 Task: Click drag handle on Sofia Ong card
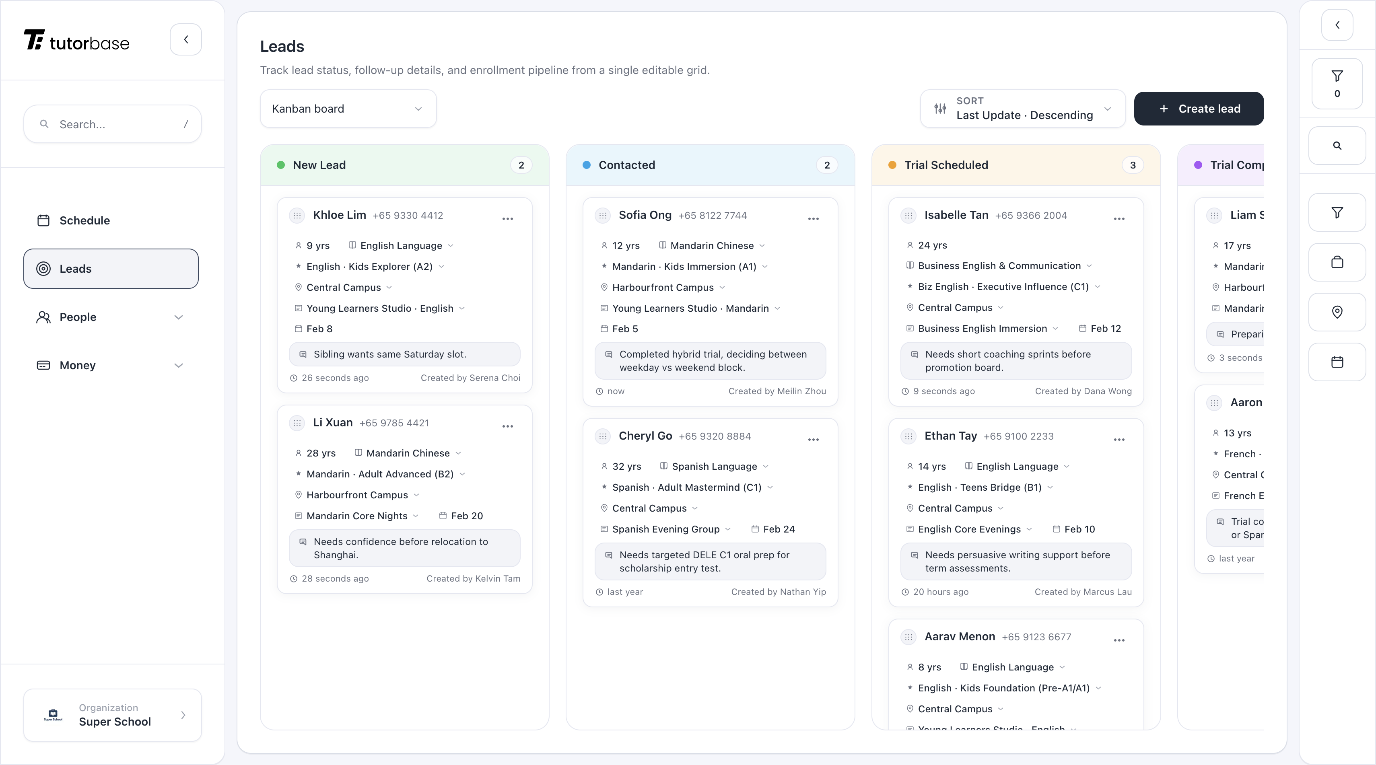603,216
